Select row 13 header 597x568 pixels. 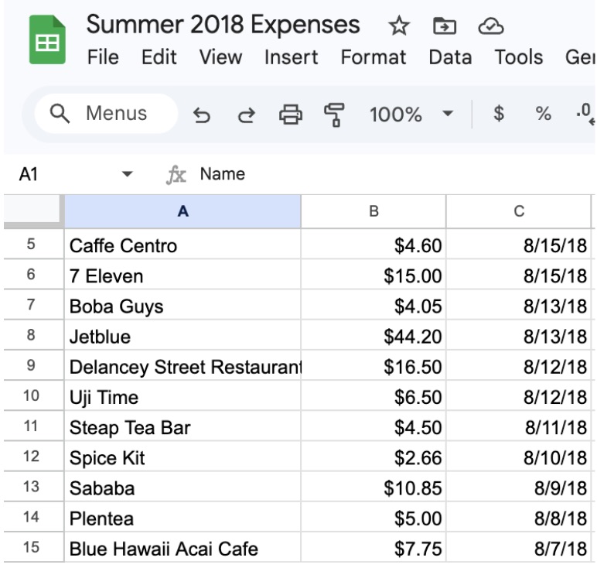tap(33, 487)
